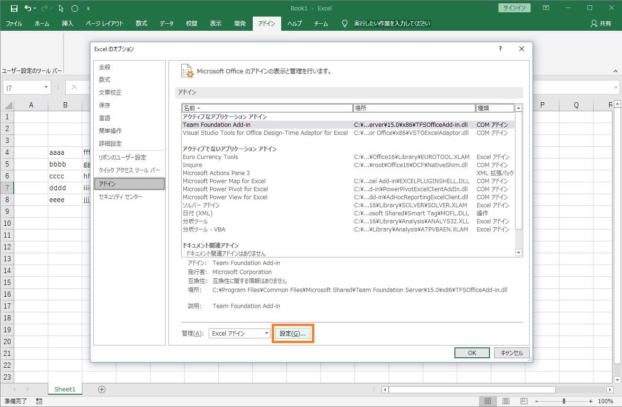622x407 pixels.
Task: Switch to the ホーム ribbon tab
Action: point(42,24)
